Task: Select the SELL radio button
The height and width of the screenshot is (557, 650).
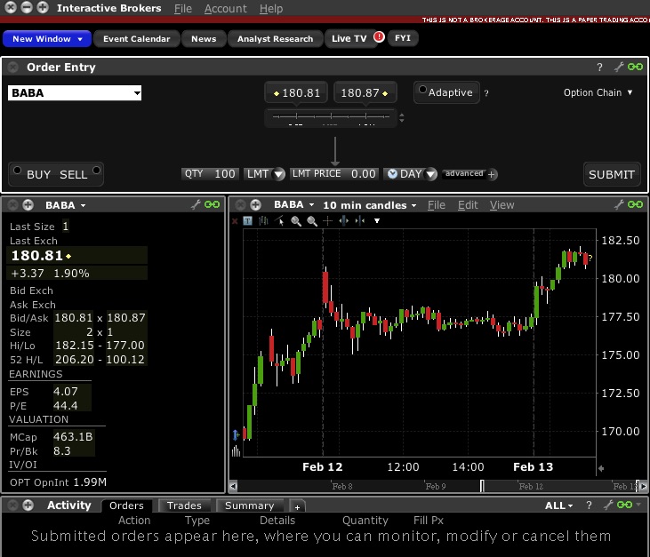Action: click(96, 171)
